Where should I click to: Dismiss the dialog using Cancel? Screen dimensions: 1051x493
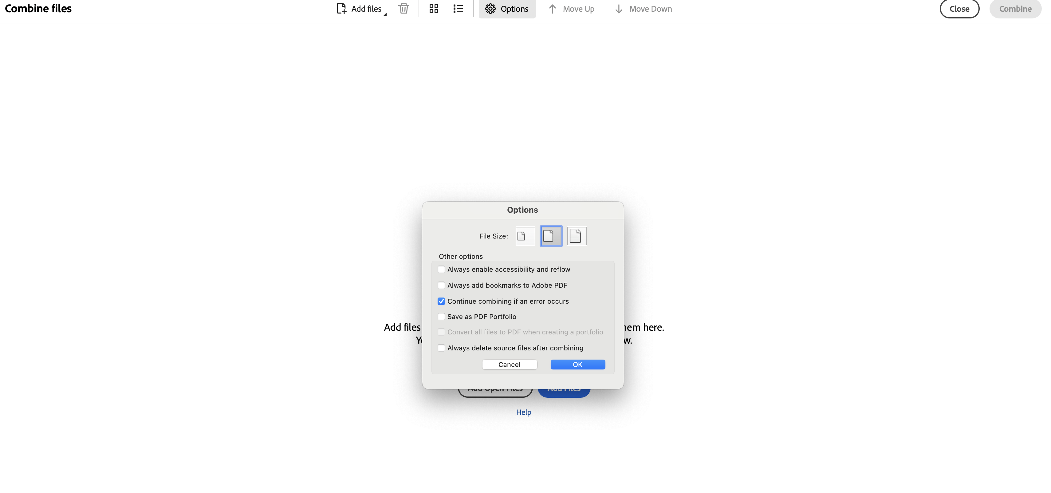click(510, 365)
